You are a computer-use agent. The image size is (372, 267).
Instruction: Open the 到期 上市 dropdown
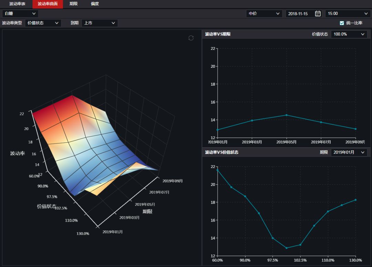pyautogui.click(x=100, y=23)
